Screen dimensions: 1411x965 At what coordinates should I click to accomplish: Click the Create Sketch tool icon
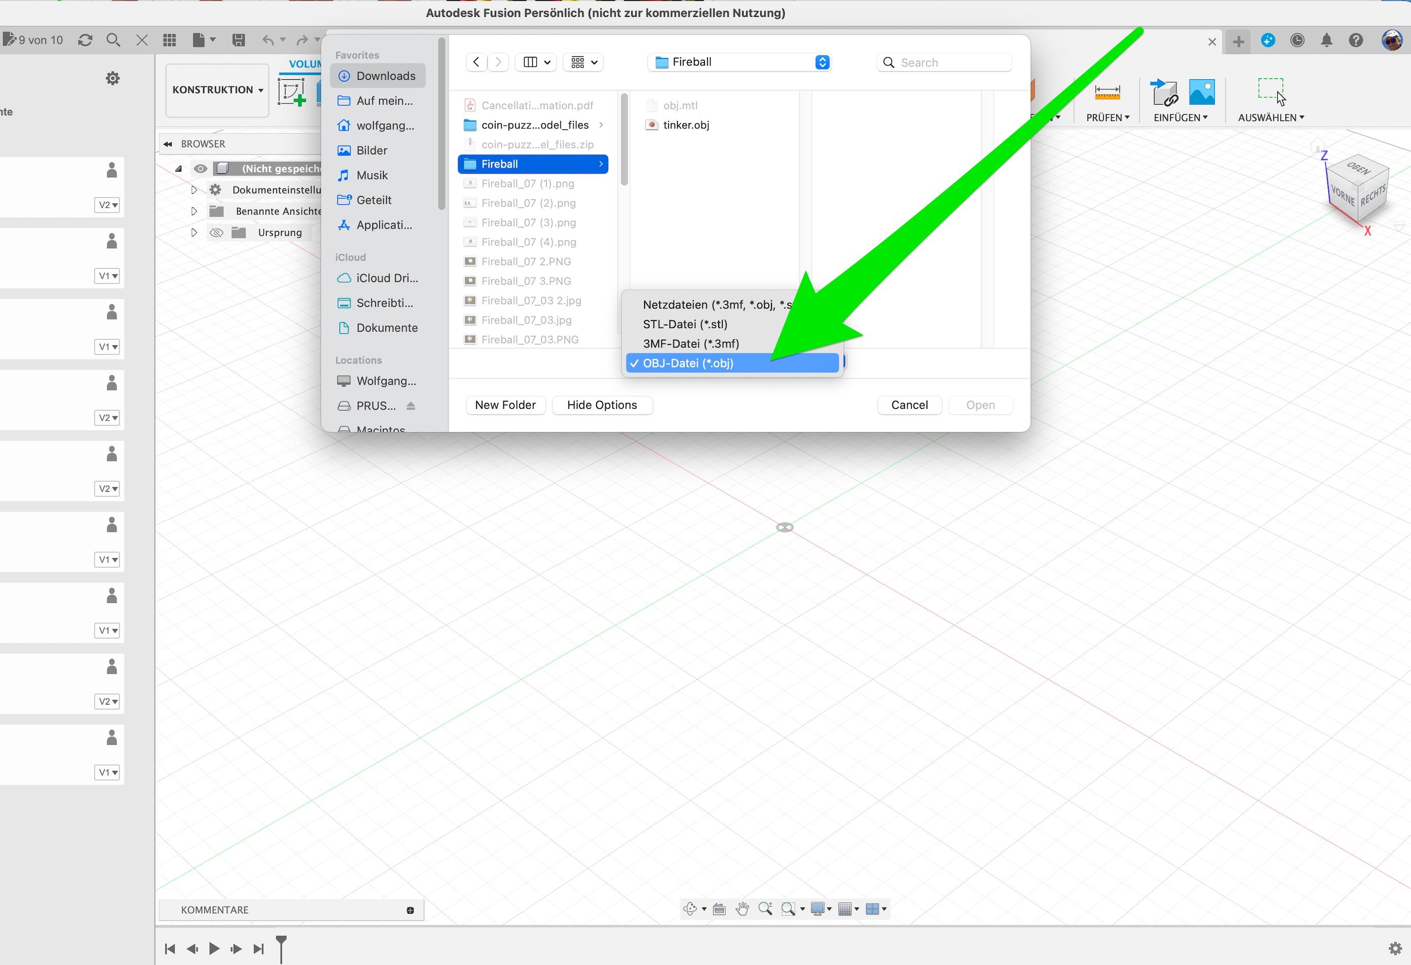pos(292,92)
